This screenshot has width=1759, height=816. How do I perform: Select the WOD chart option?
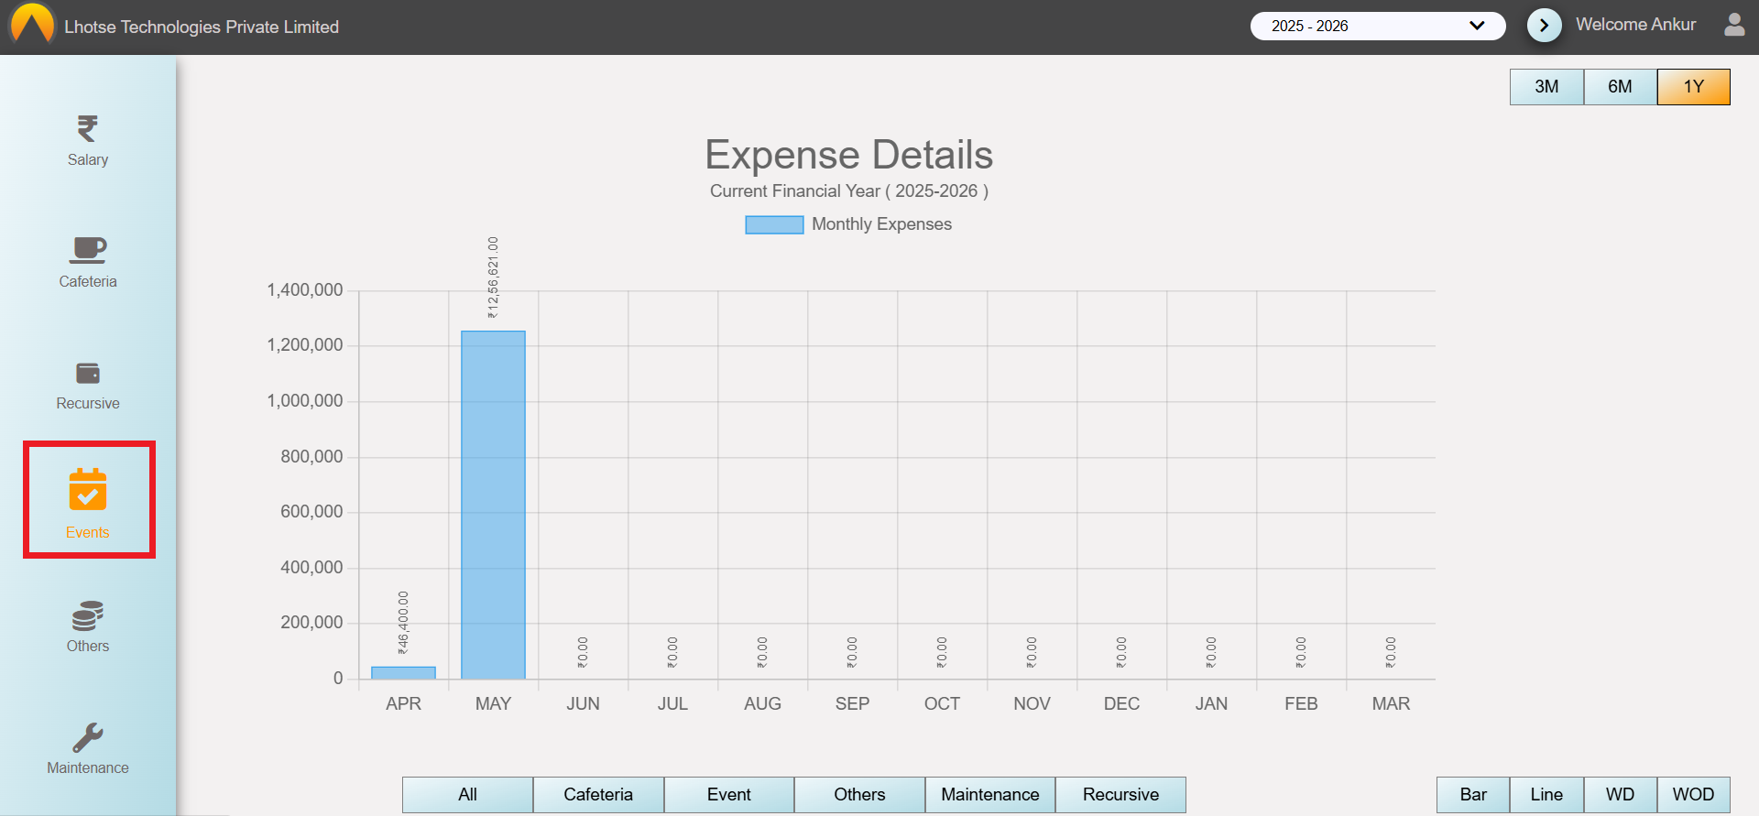(x=1693, y=795)
